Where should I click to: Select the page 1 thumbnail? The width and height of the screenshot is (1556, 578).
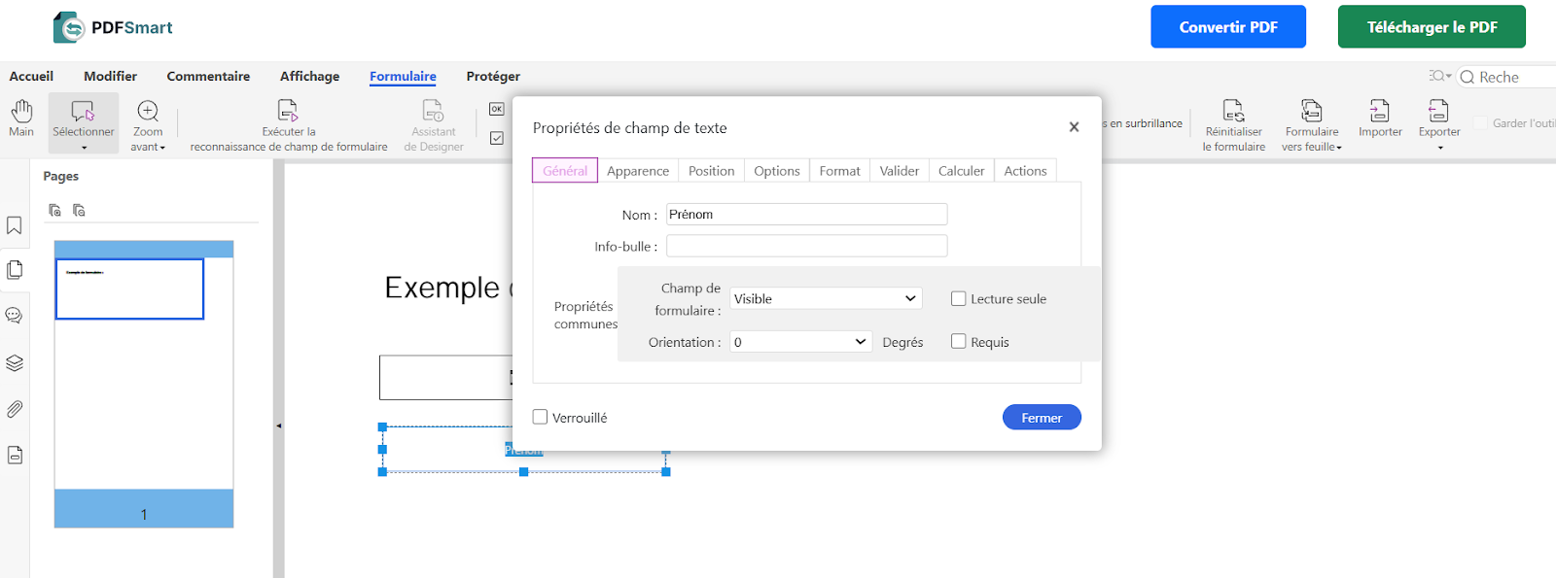[144, 384]
